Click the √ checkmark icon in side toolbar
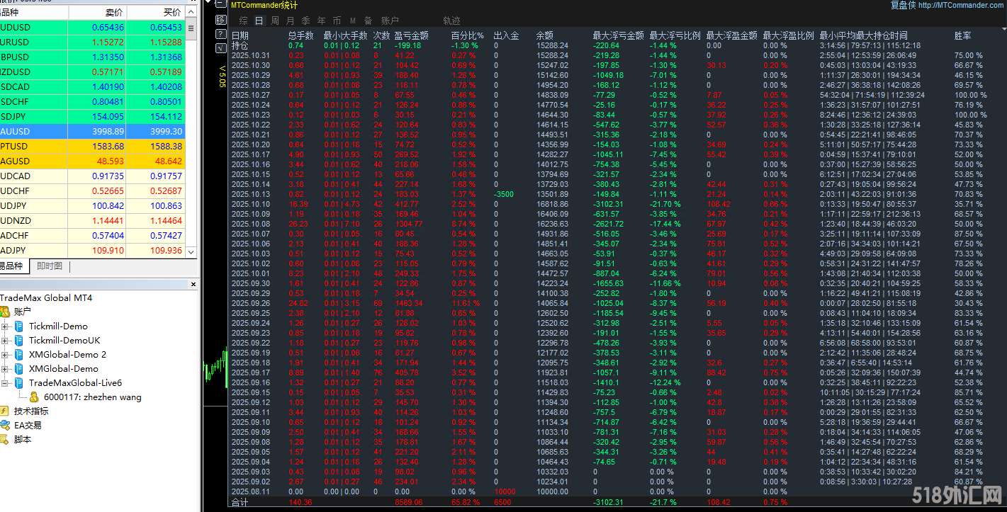 point(220,47)
